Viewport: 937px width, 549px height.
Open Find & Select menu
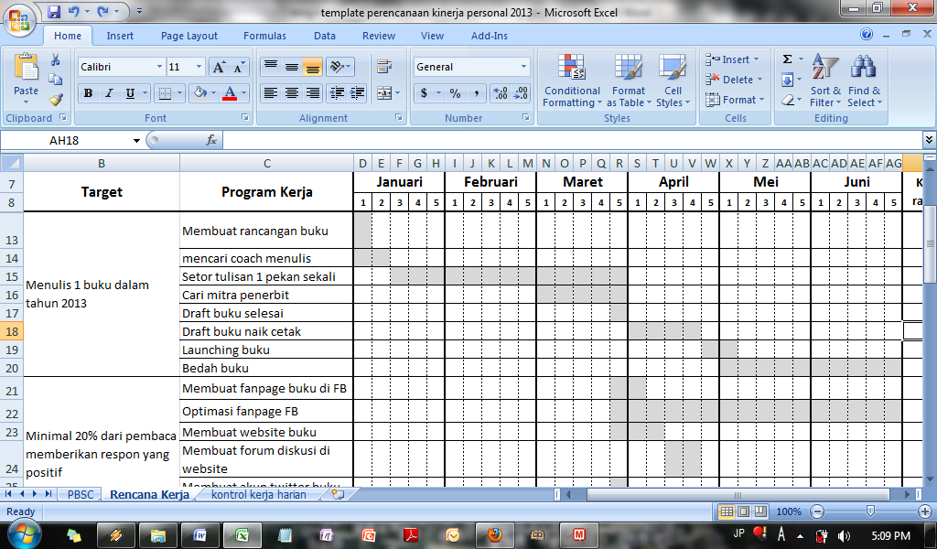[864, 81]
